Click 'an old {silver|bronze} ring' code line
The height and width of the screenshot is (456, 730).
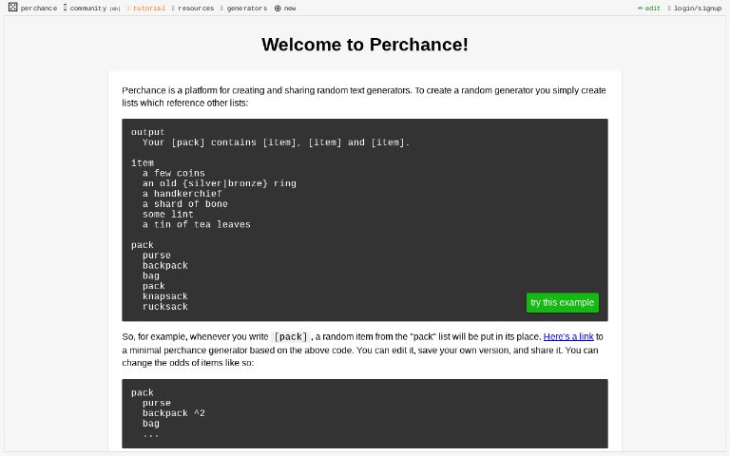[x=219, y=183]
